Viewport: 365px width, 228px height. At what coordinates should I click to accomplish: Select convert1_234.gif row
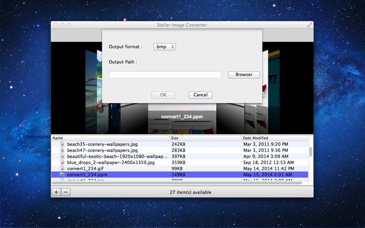(179, 168)
